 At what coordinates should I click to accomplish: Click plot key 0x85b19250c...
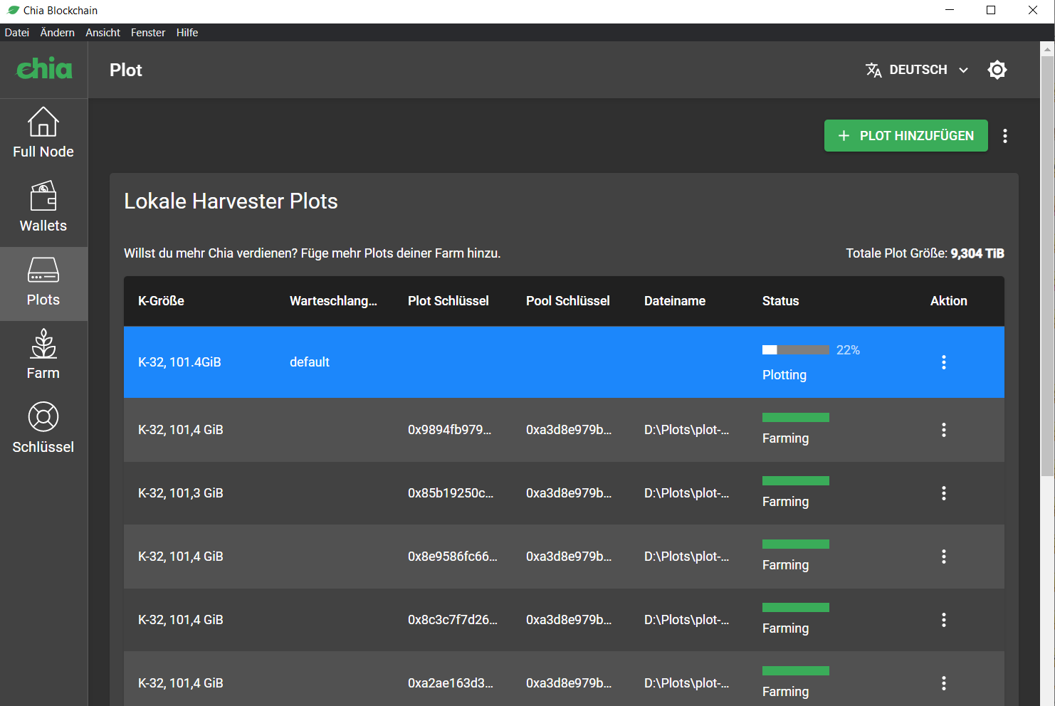coord(451,493)
